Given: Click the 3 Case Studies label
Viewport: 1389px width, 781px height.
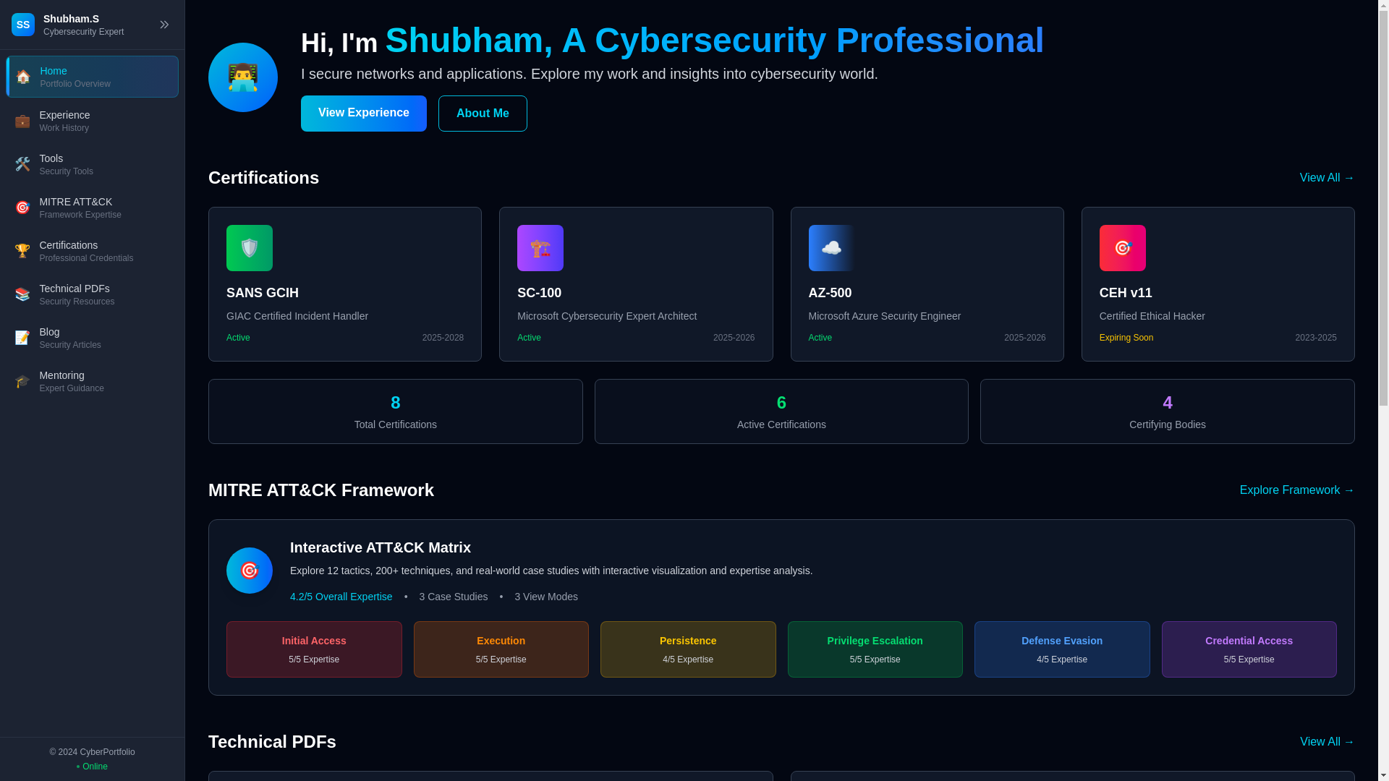Looking at the screenshot, I should pos(454,597).
